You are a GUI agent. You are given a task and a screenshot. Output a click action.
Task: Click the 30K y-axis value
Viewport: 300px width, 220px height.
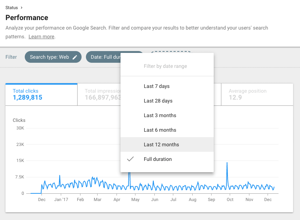[x=20, y=128]
